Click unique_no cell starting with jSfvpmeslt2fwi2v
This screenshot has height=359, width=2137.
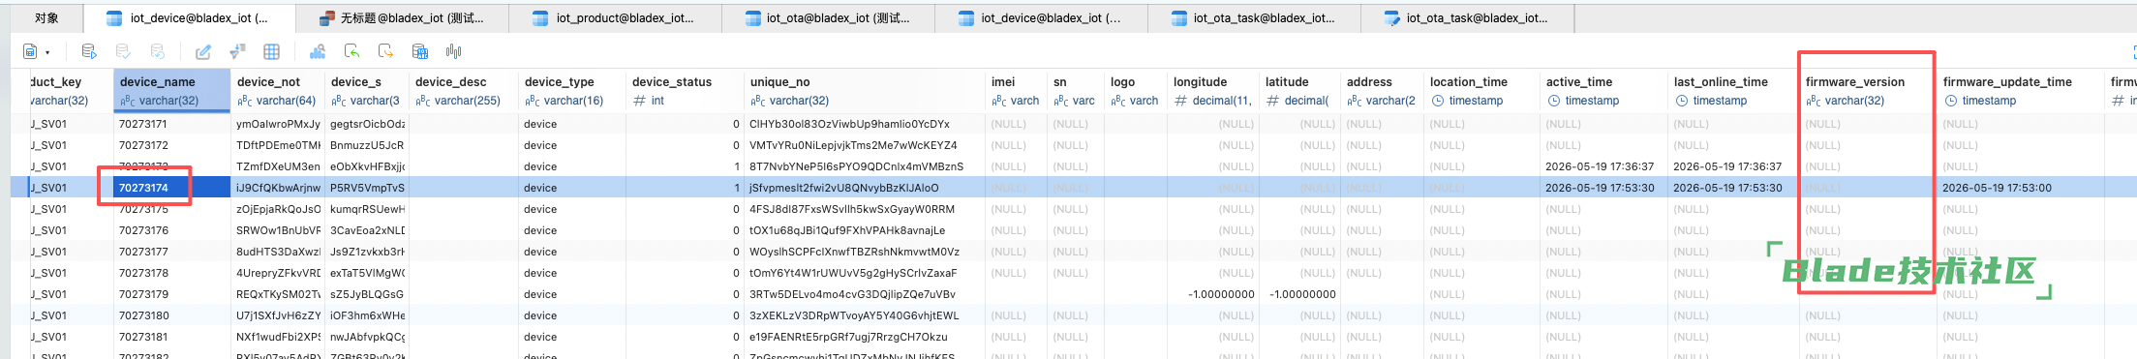pyautogui.click(x=865, y=188)
